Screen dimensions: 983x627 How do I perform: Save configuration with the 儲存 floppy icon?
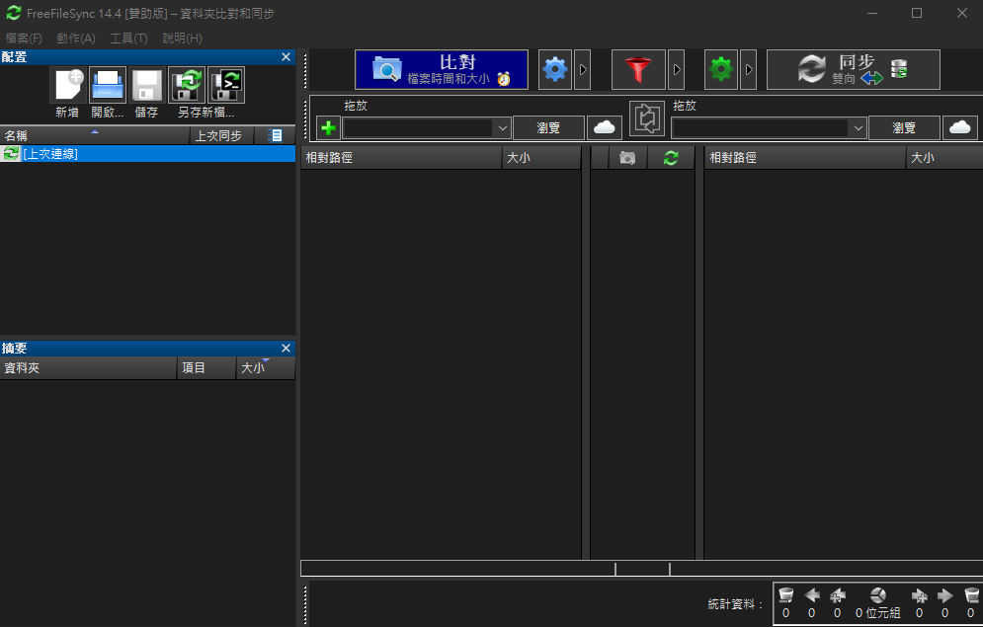click(x=146, y=85)
